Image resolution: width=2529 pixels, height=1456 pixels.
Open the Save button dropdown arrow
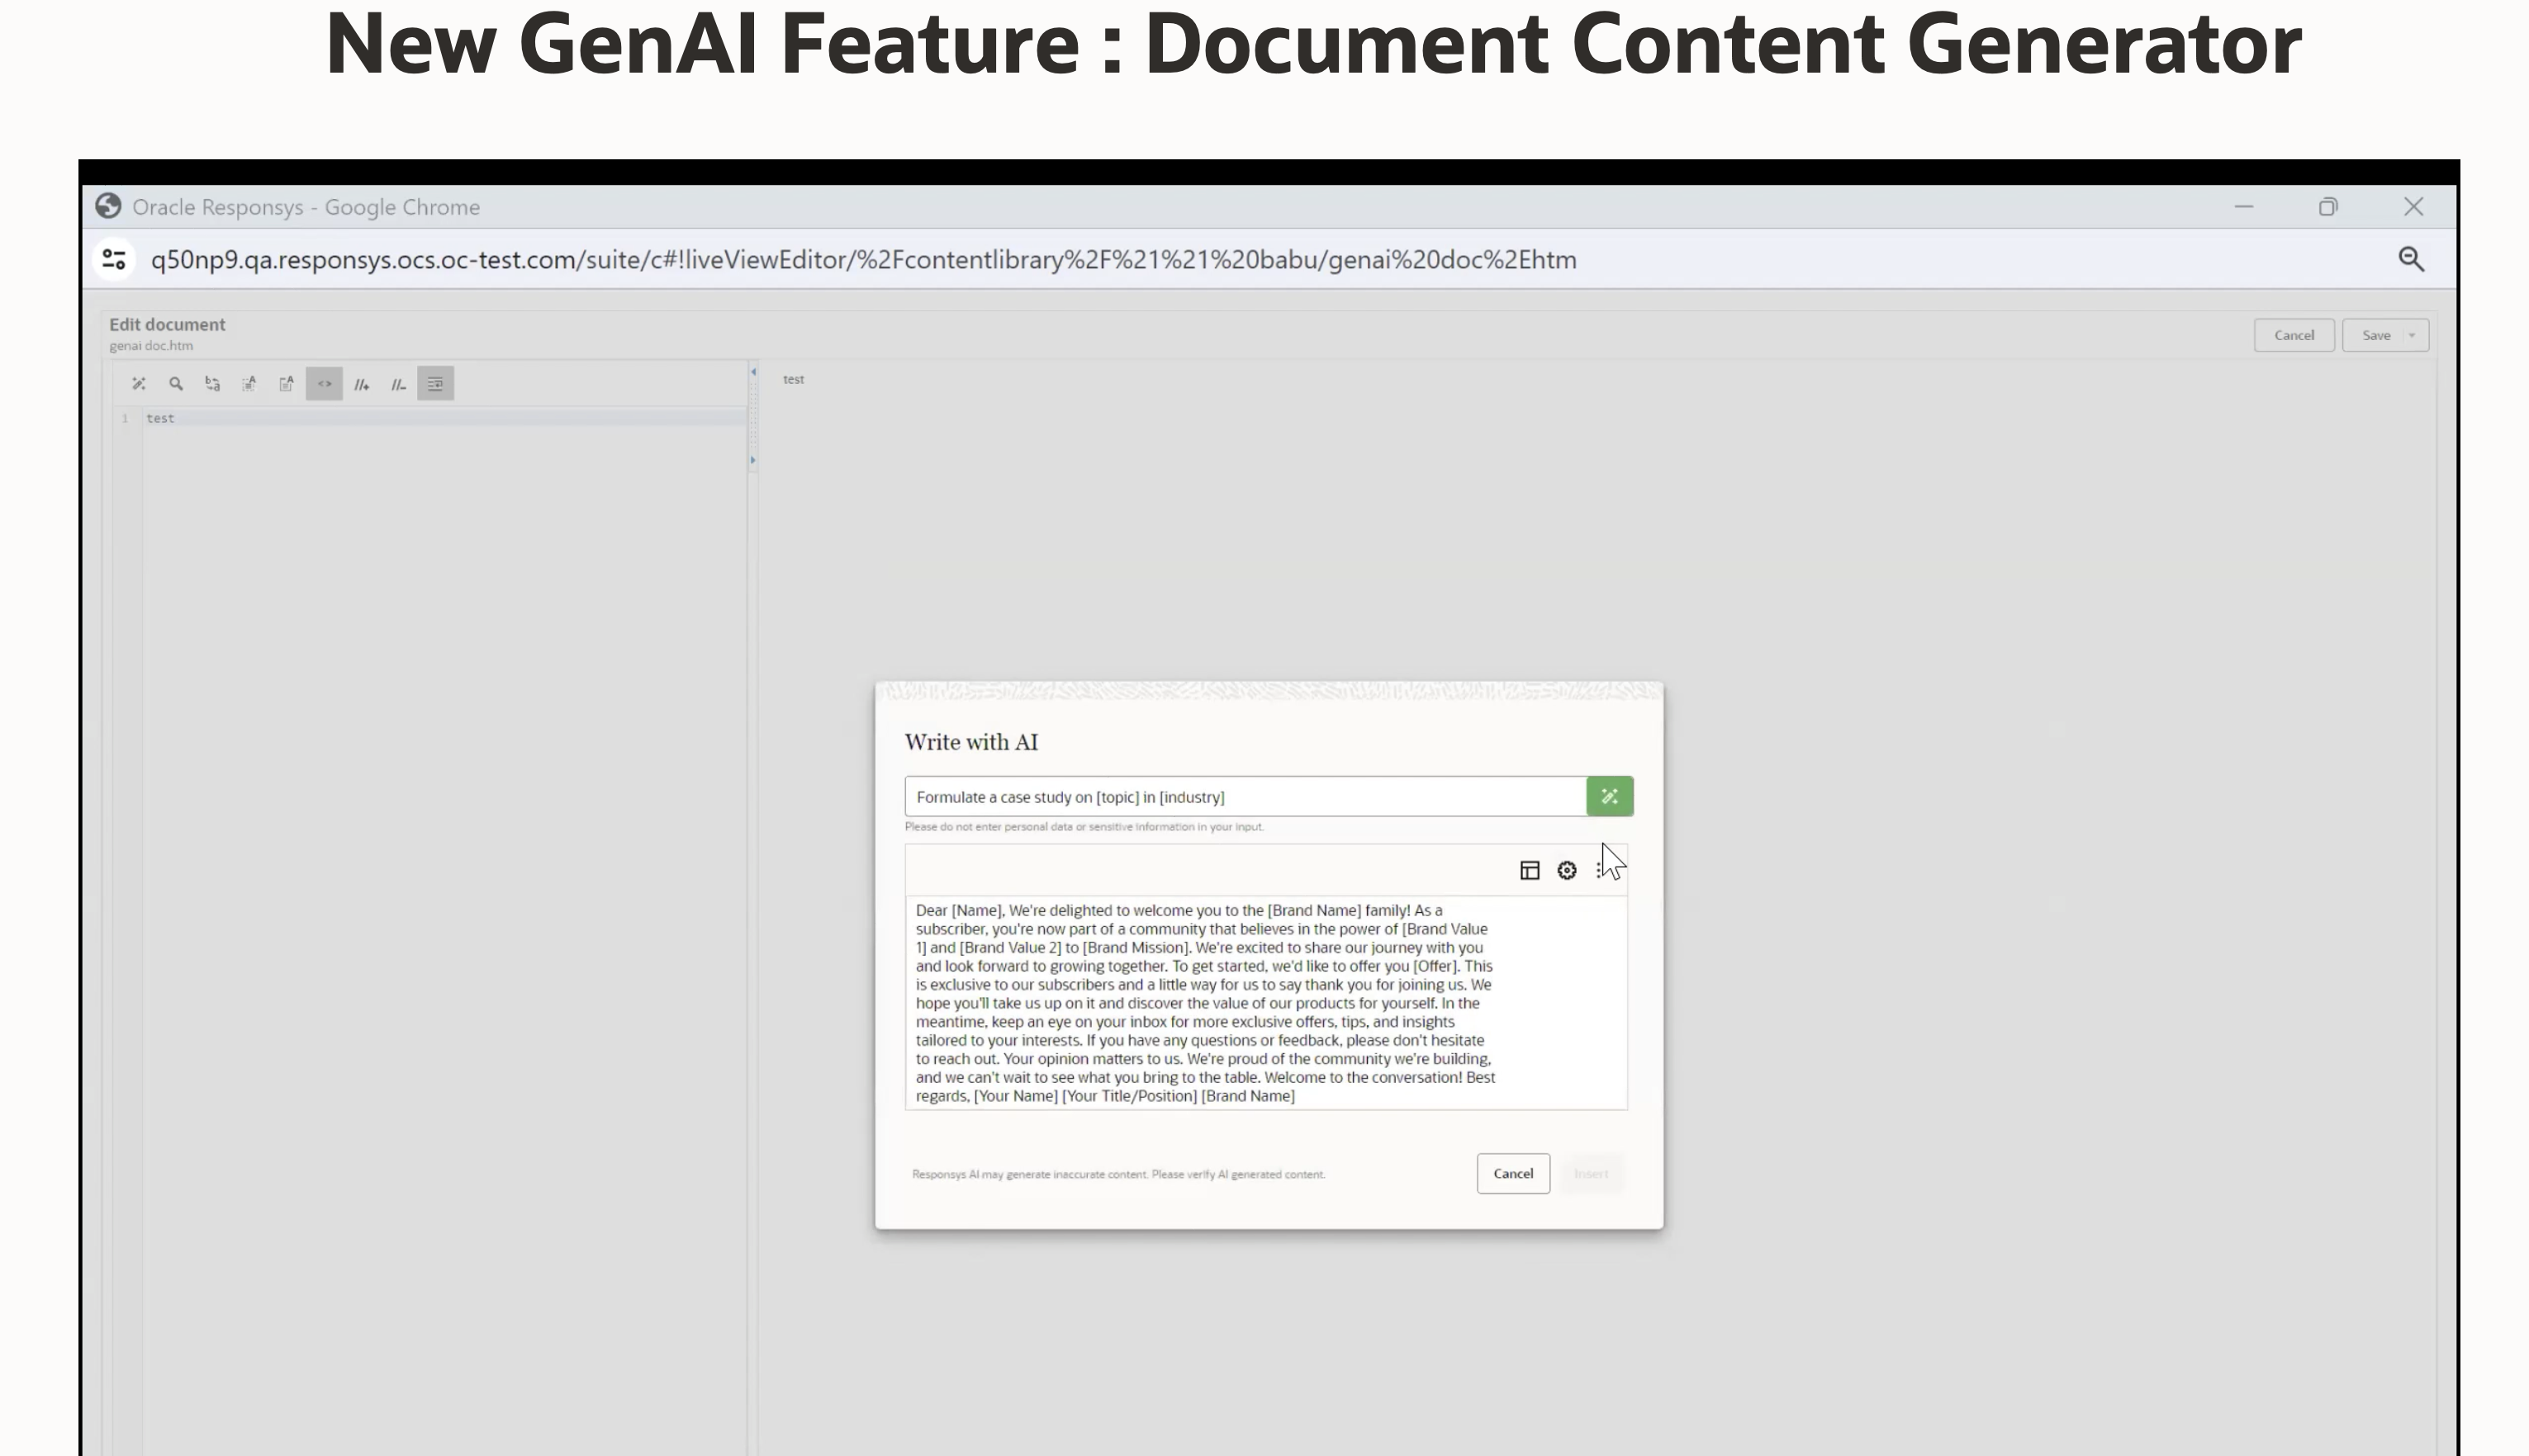pyautogui.click(x=2412, y=335)
